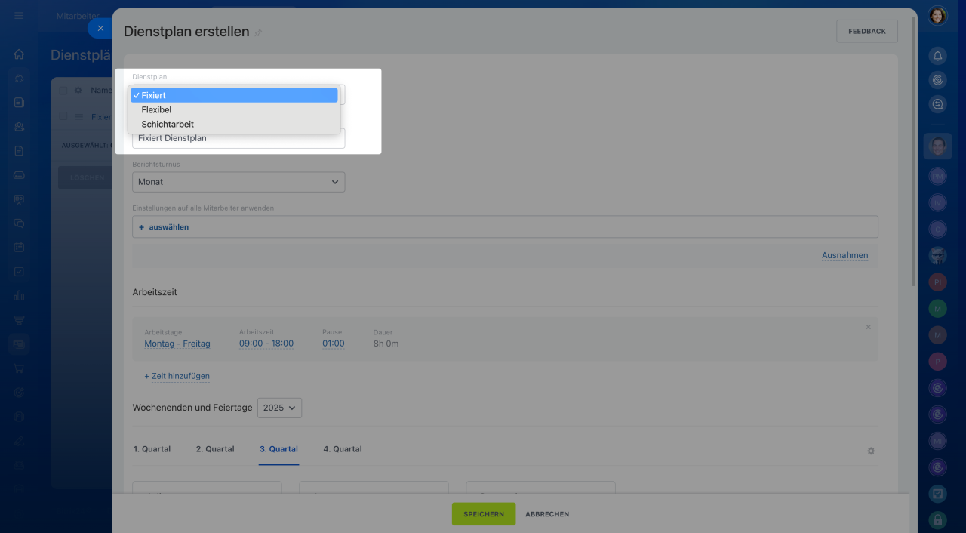Viewport: 966px width, 533px height.
Task: Switch to the 4. Quartal tab
Action: tap(343, 449)
